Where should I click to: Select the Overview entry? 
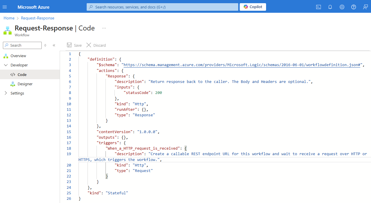[17, 56]
